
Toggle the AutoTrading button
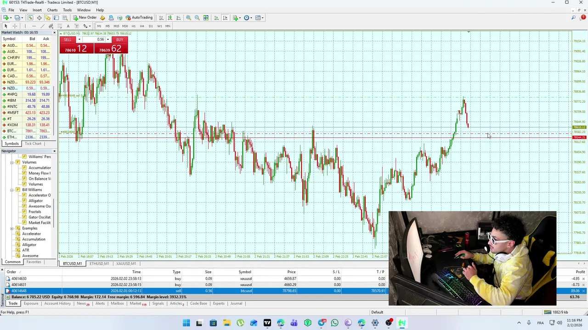[x=139, y=17]
